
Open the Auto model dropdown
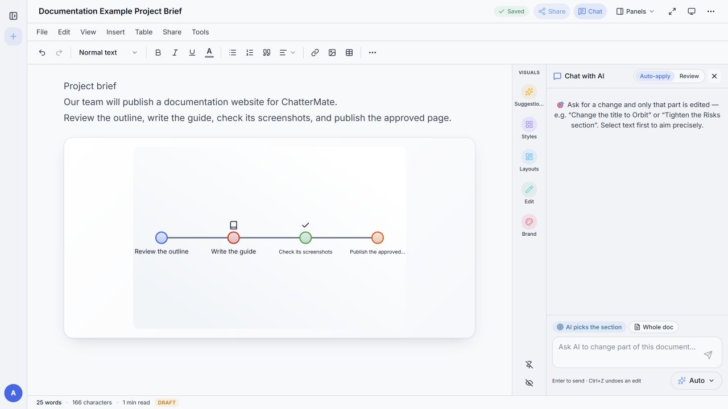[696, 381]
